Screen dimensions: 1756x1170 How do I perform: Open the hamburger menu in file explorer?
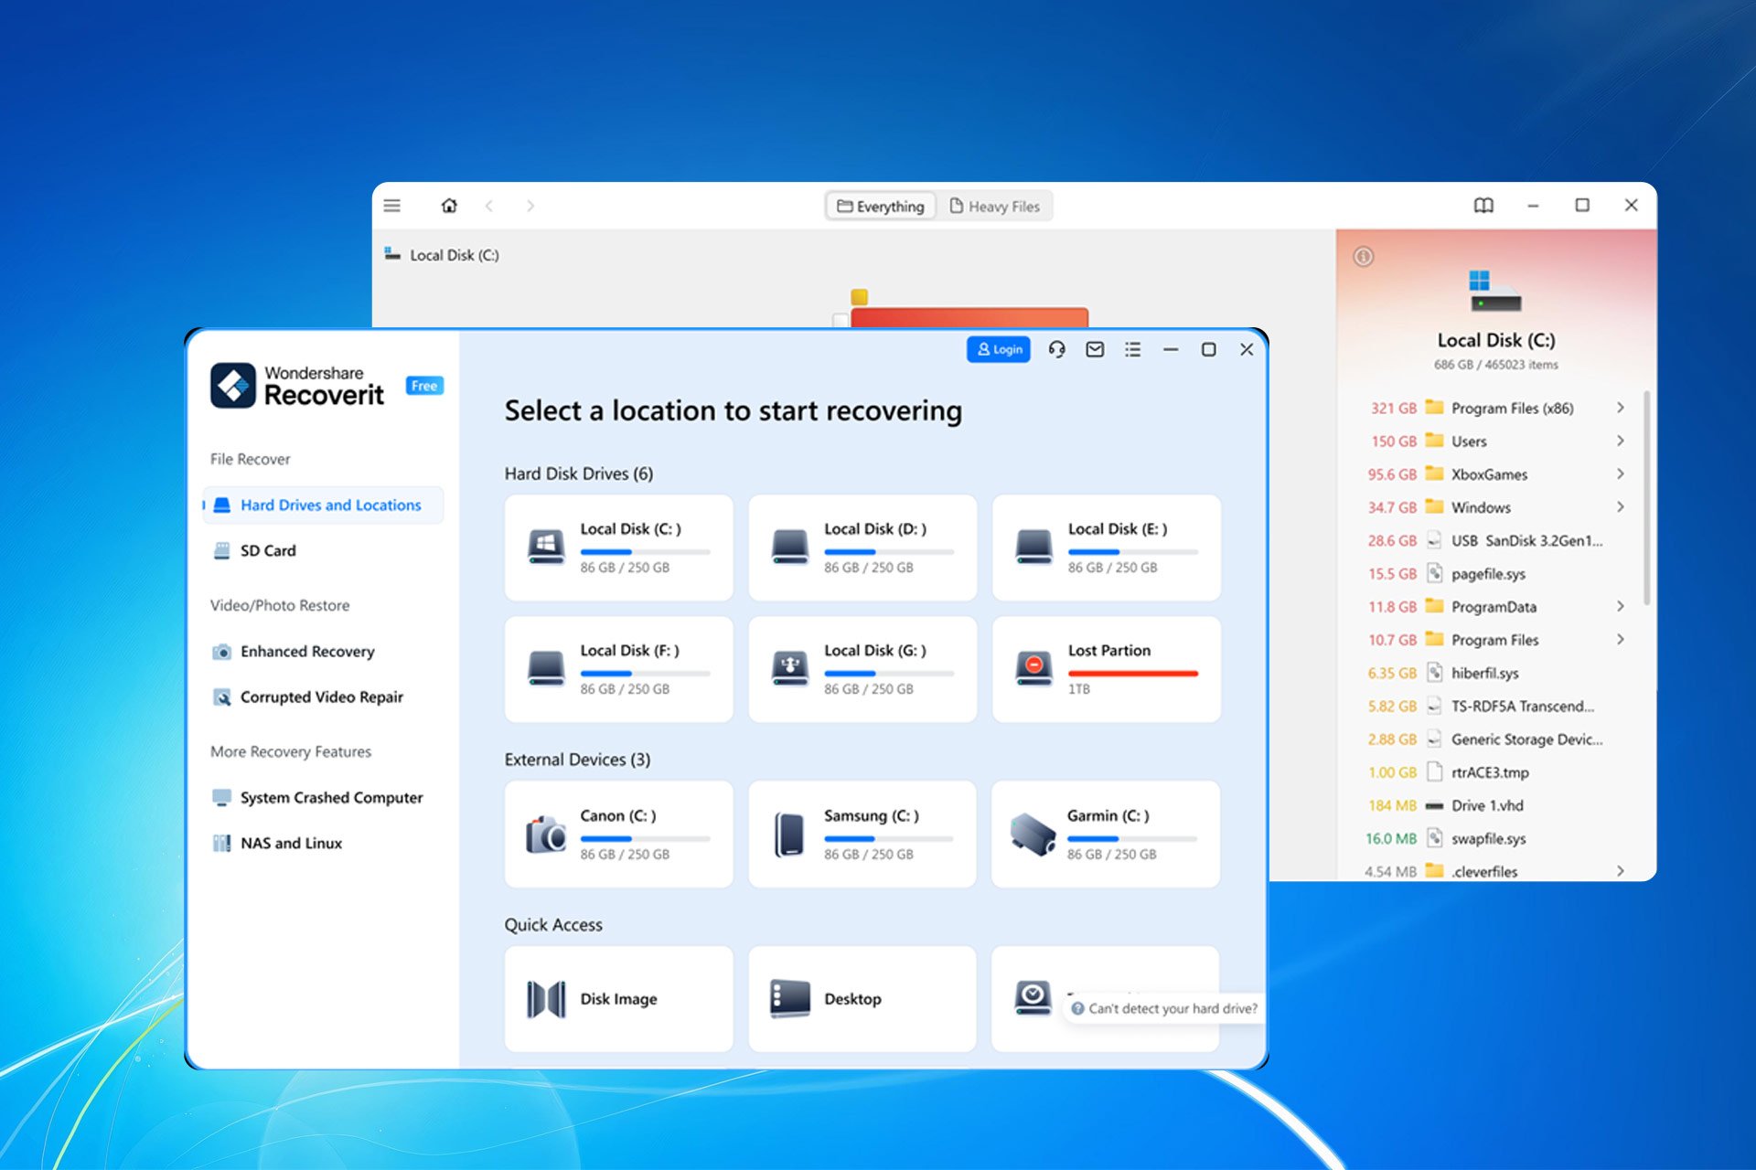tap(392, 206)
